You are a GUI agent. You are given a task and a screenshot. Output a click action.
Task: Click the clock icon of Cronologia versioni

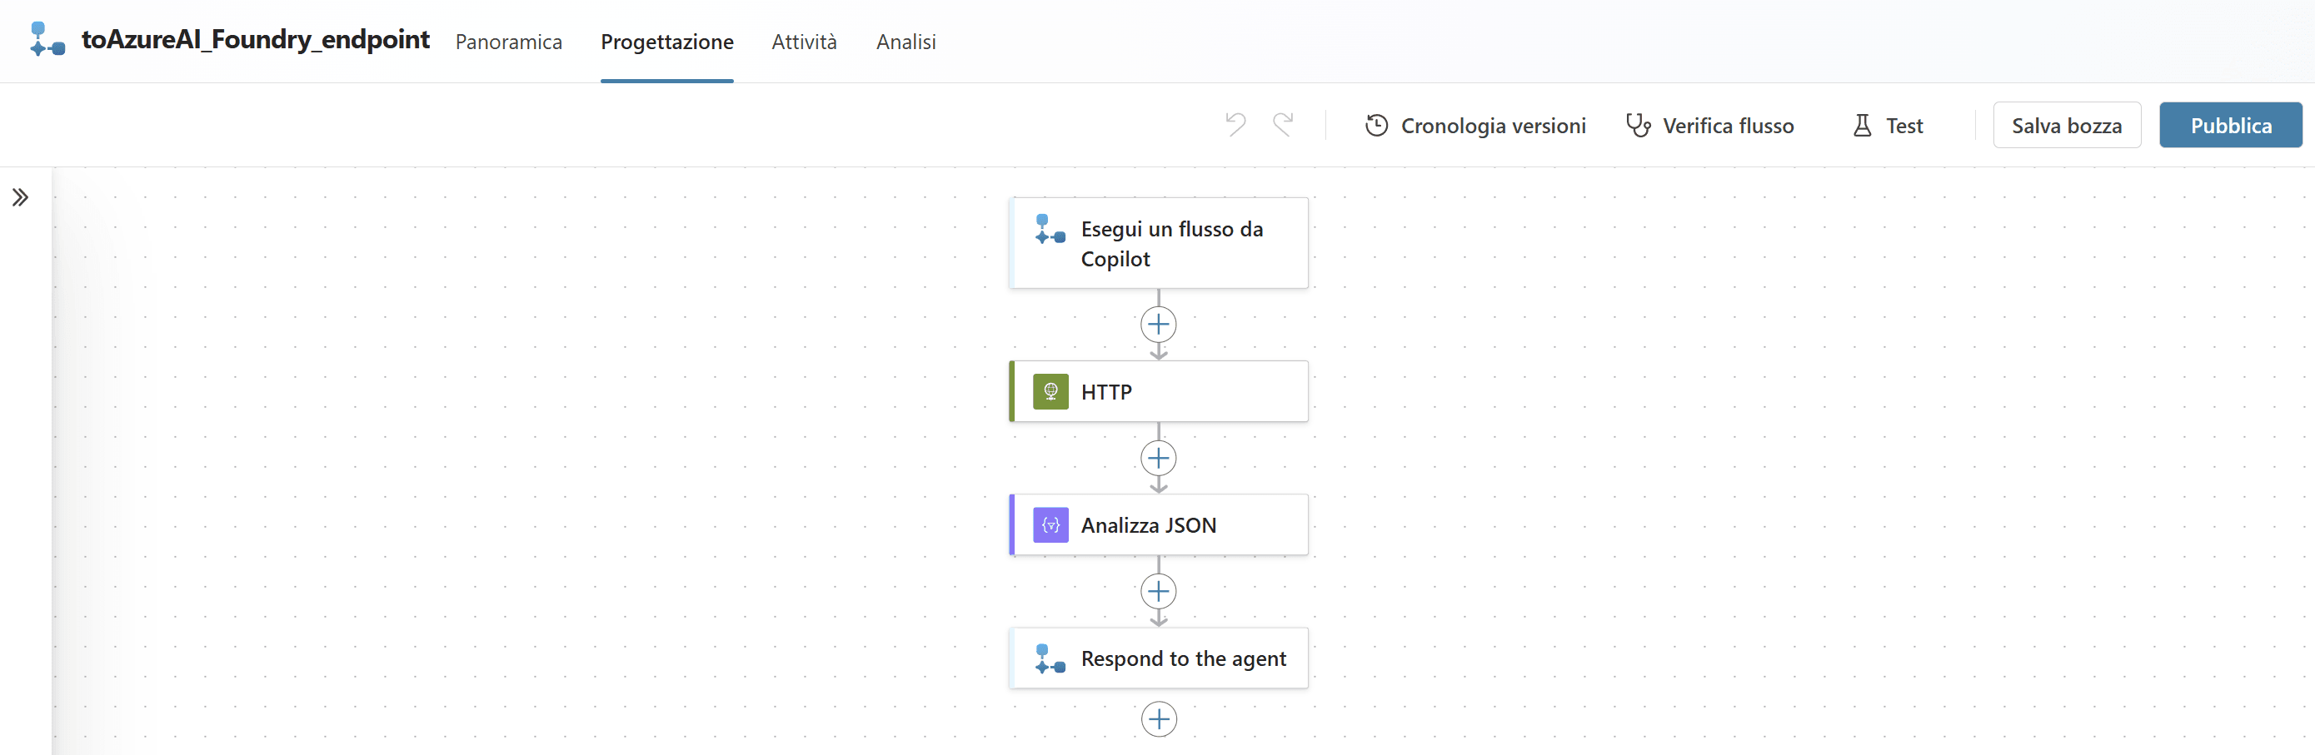click(1377, 126)
